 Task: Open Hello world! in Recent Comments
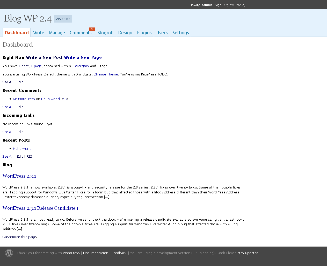click(51, 99)
